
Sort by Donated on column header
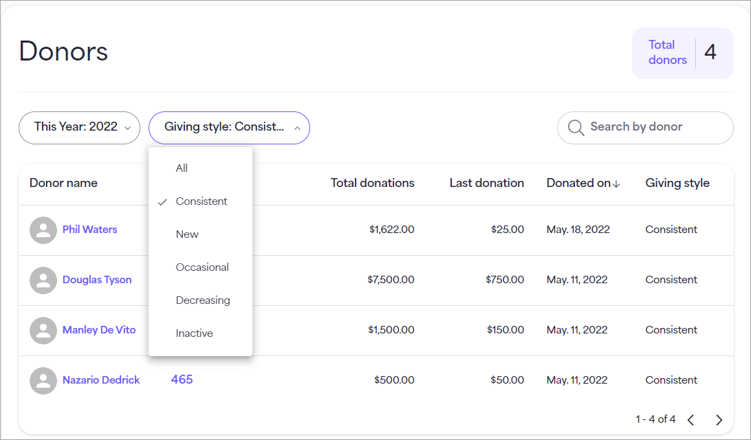(578, 183)
